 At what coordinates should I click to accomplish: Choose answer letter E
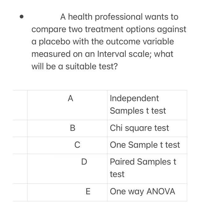(x=88, y=192)
